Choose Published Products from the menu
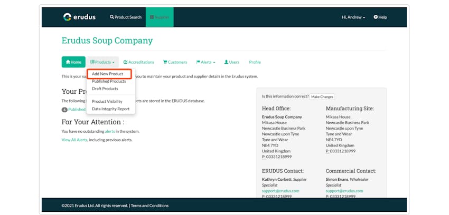This screenshot has height=215, width=449. (x=109, y=81)
